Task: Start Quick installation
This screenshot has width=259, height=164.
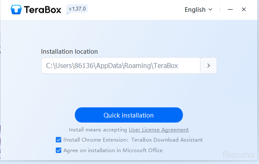Action: tap(129, 115)
